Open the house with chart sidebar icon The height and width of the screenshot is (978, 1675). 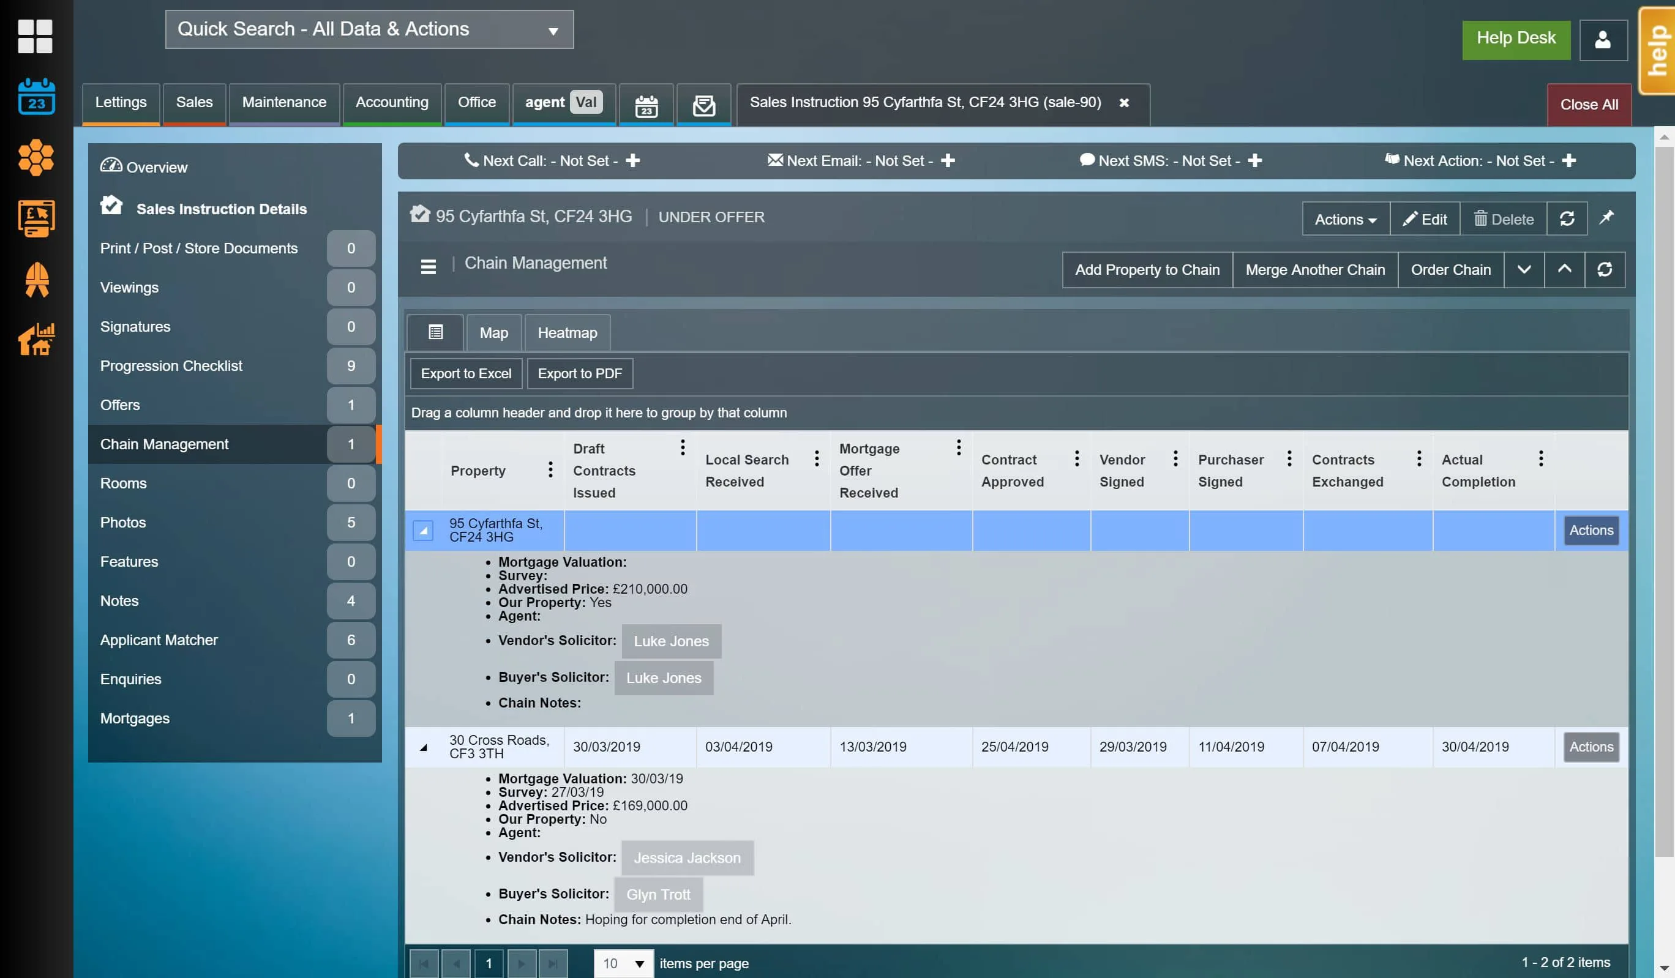click(36, 340)
